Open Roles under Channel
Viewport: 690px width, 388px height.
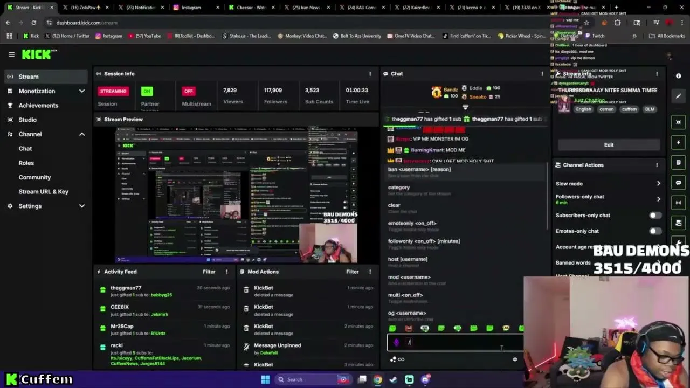pyautogui.click(x=26, y=163)
